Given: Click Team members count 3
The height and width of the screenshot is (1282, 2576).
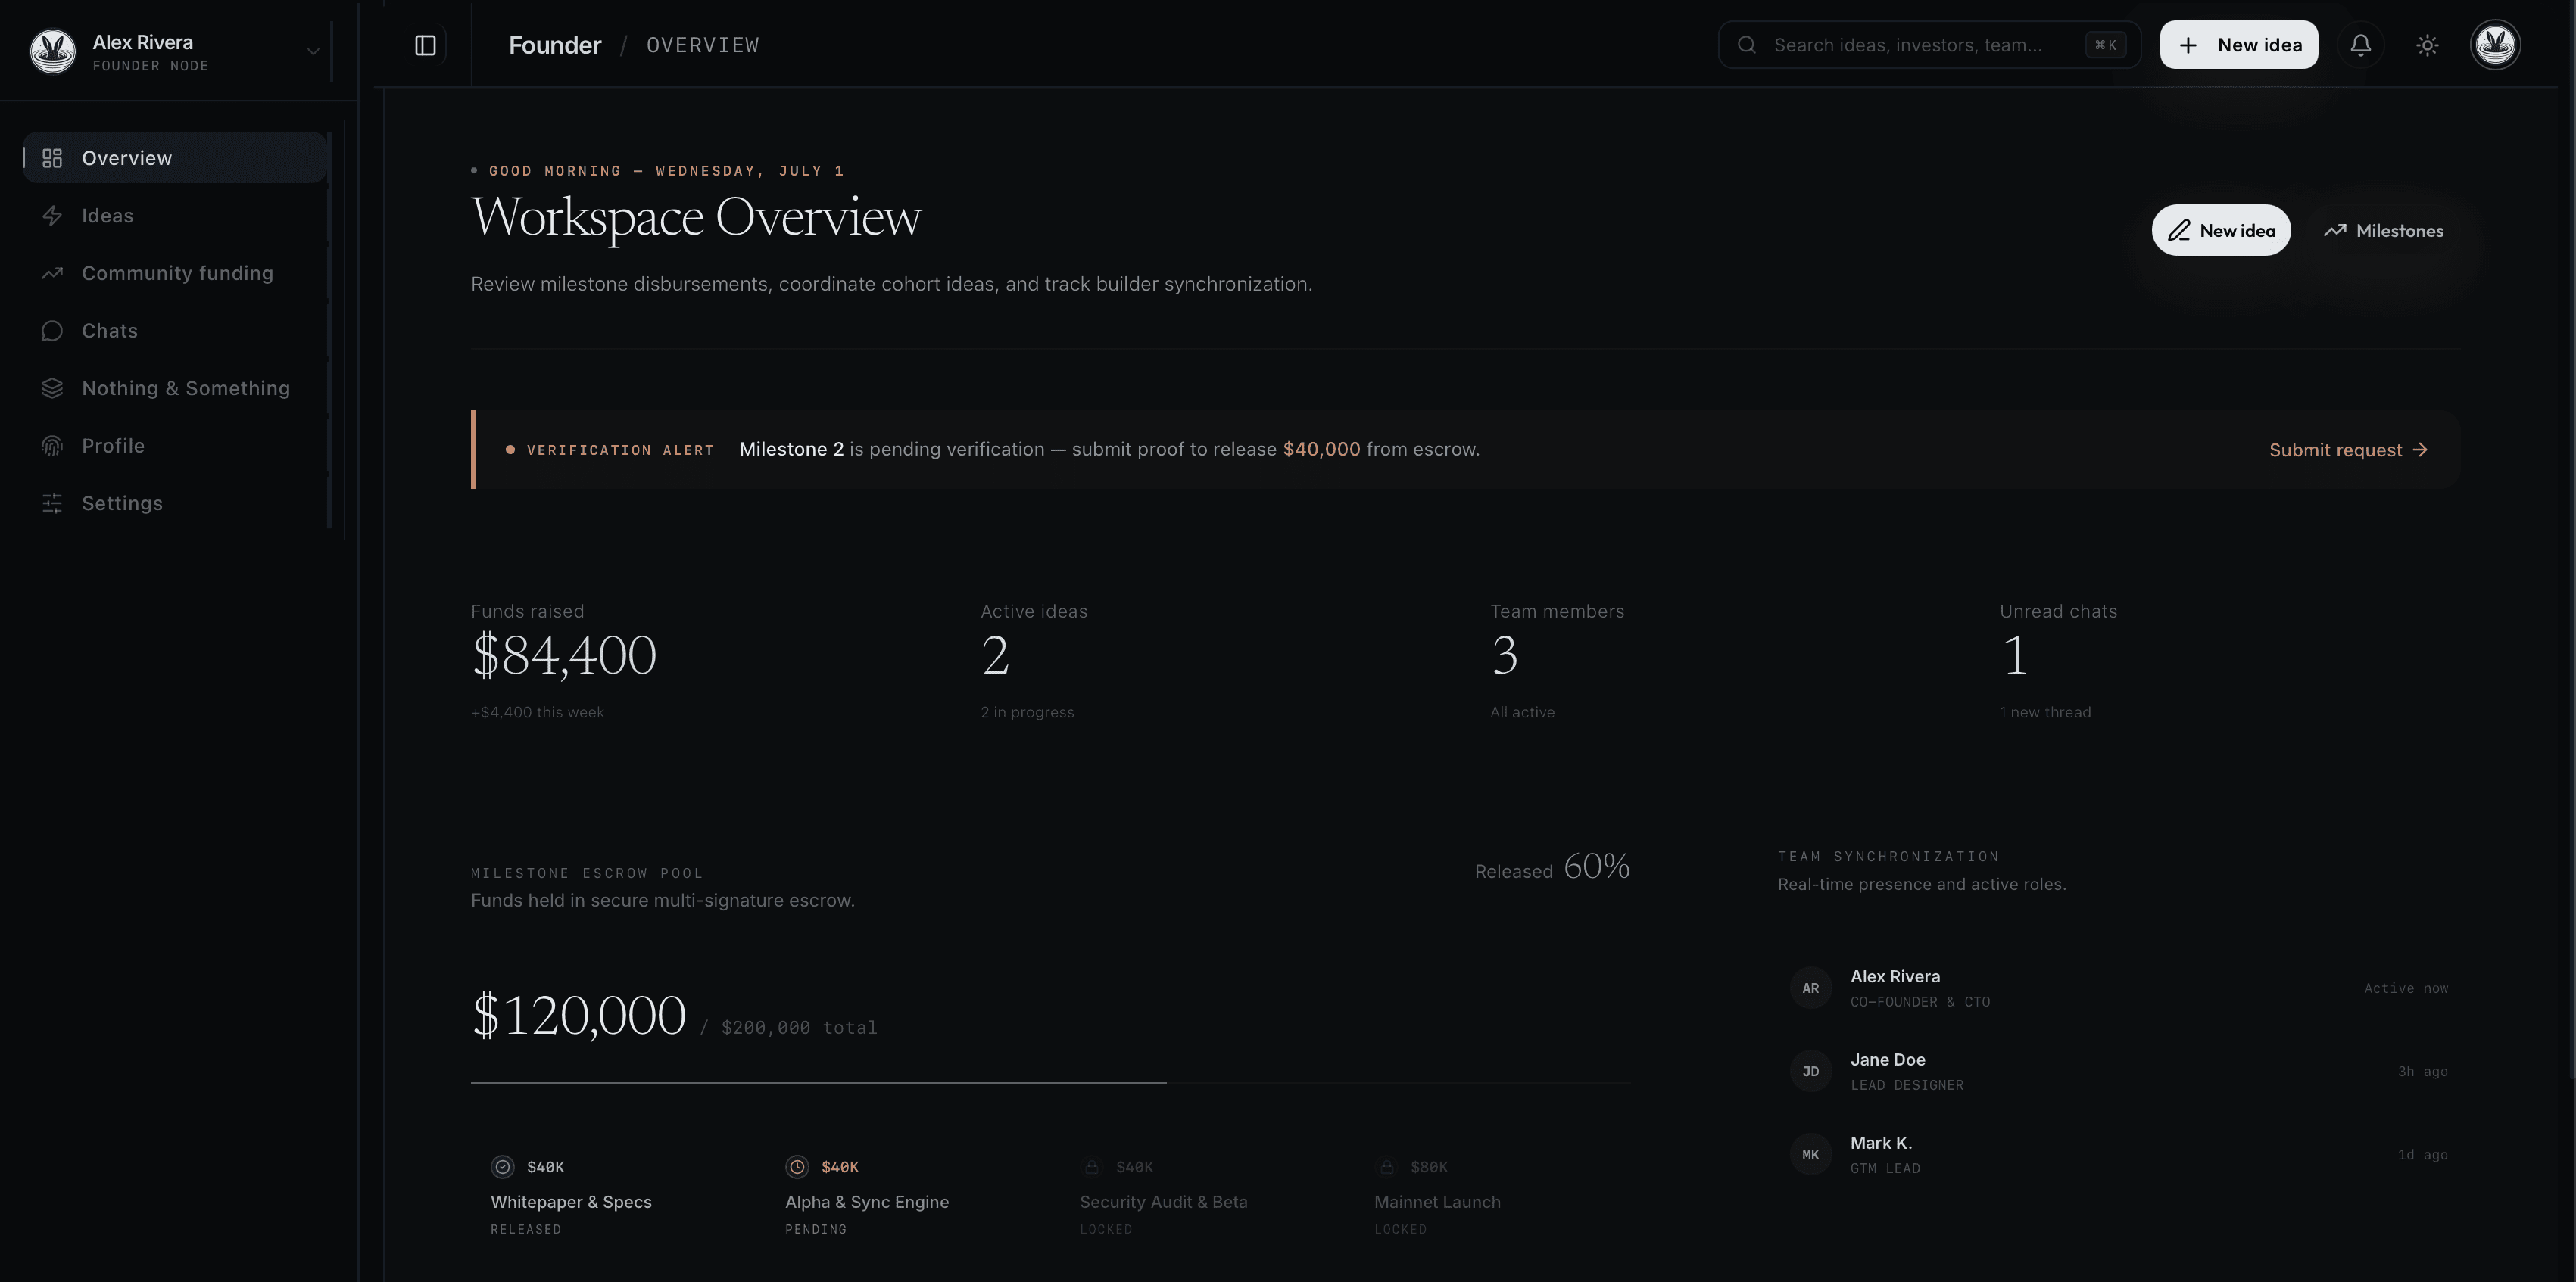Looking at the screenshot, I should (1505, 655).
